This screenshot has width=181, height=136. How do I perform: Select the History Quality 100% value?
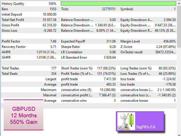click(x=52, y=4)
